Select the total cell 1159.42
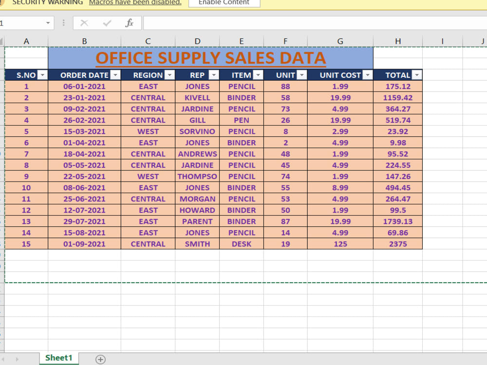 coord(398,98)
